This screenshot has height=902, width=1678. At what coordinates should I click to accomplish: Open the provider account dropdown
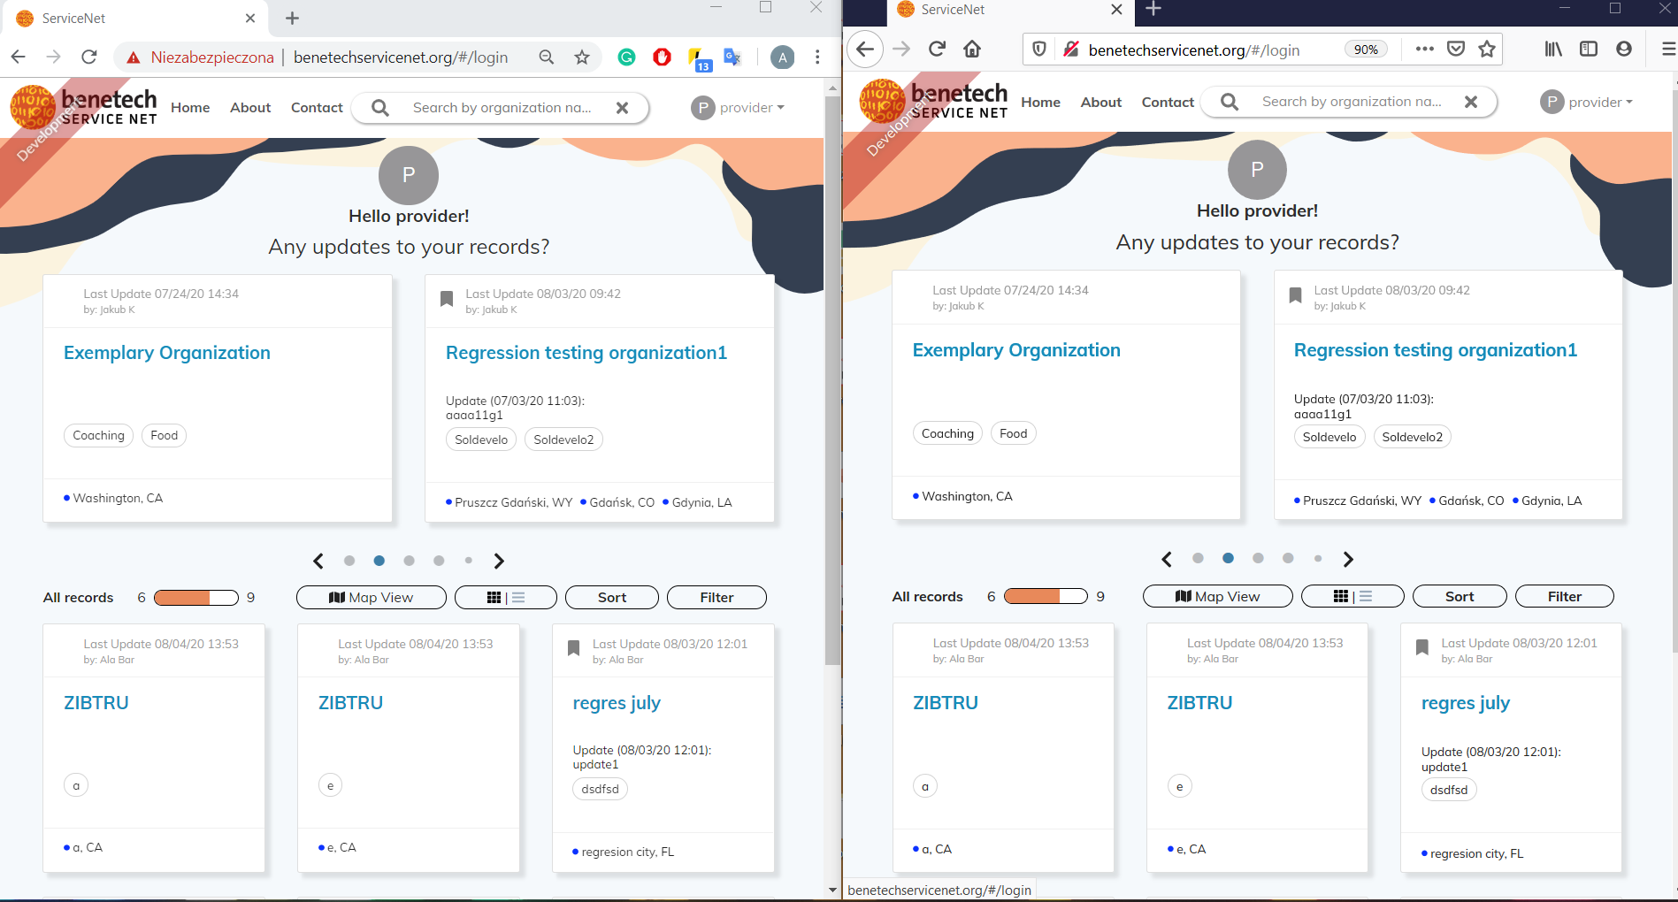[748, 108]
